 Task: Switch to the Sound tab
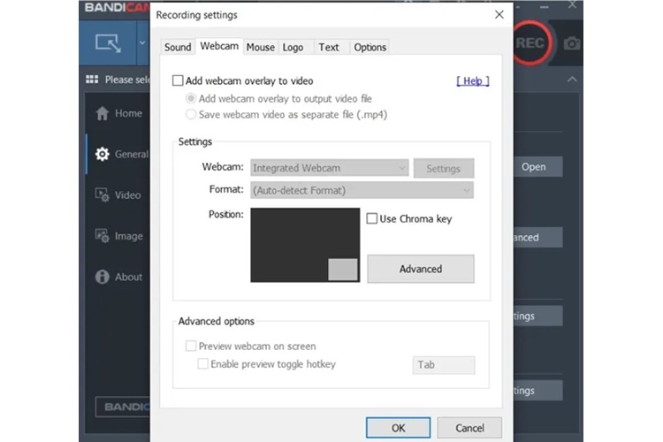click(x=178, y=47)
